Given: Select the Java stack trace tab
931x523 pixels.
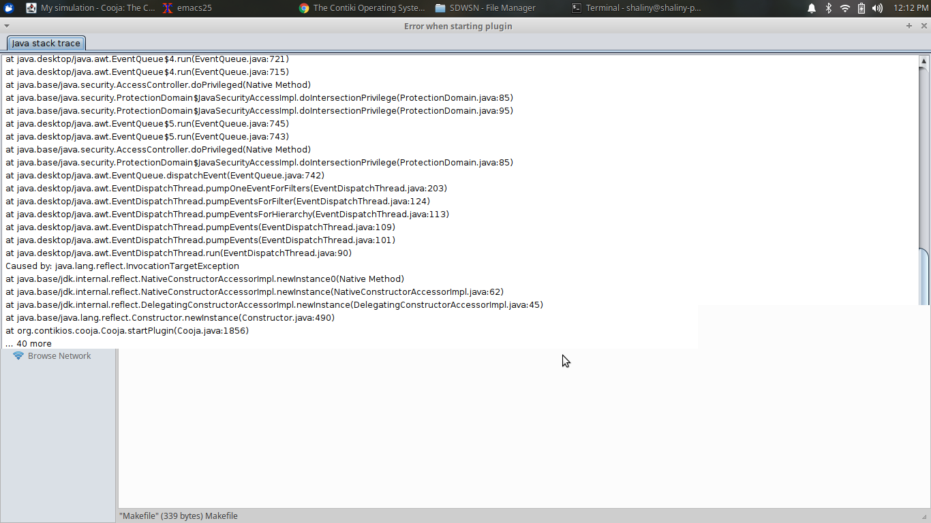Looking at the screenshot, I should (46, 43).
